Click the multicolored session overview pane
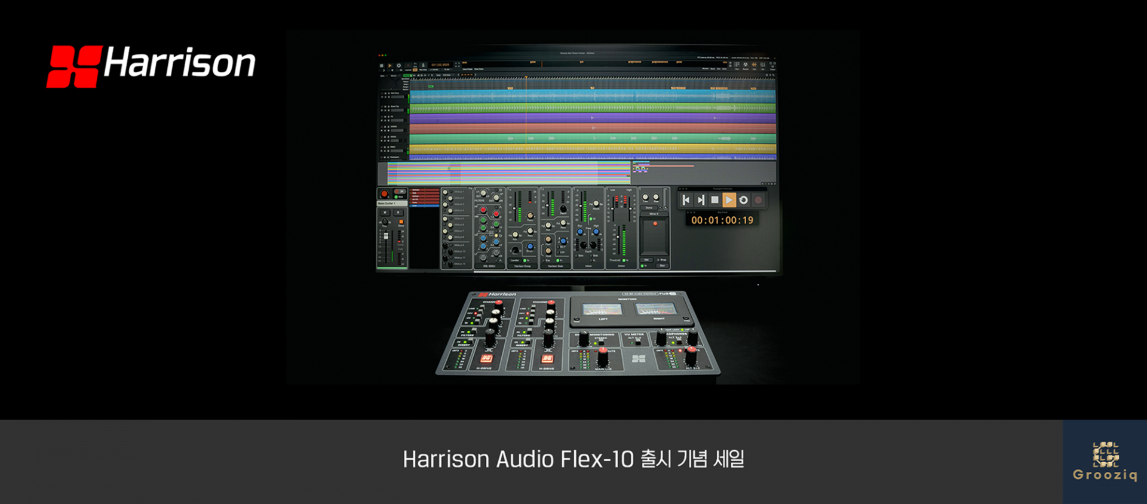1147x504 pixels. click(x=509, y=173)
